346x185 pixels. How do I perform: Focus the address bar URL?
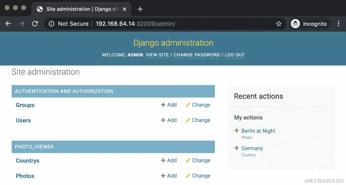pos(135,24)
